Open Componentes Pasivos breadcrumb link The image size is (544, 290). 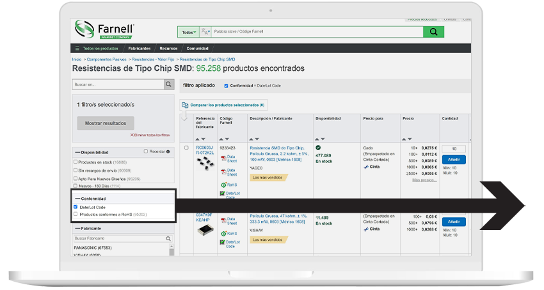point(106,59)
